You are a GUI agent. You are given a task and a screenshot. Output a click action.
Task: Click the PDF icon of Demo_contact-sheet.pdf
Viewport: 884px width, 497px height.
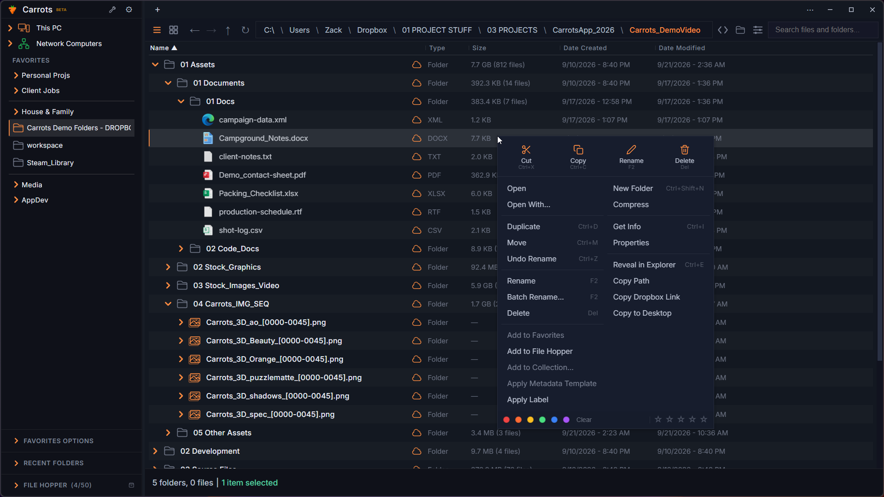click(208, 175)
